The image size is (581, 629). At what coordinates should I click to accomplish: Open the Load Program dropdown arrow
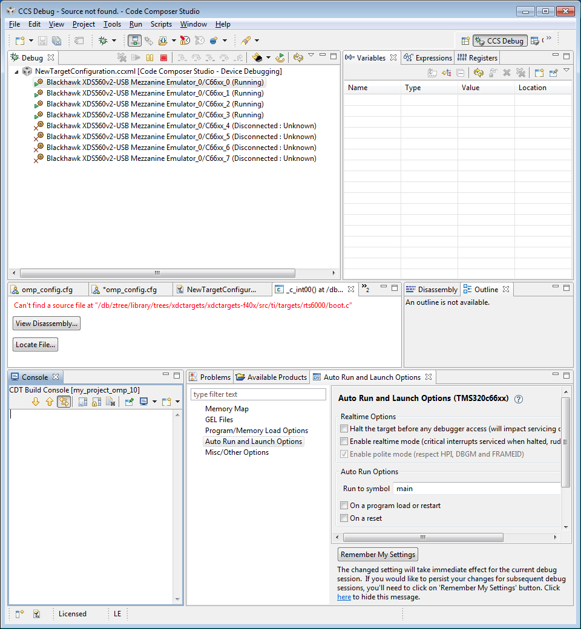[174, 41]
